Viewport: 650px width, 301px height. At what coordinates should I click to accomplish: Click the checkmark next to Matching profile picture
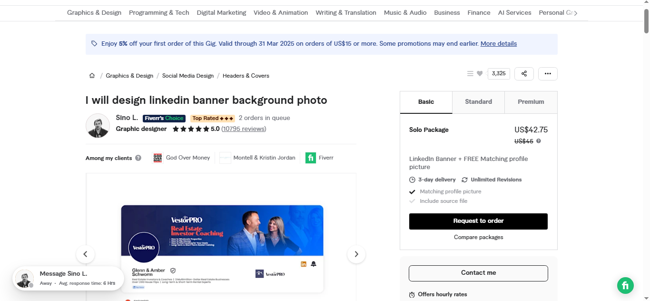pos(413,191)
